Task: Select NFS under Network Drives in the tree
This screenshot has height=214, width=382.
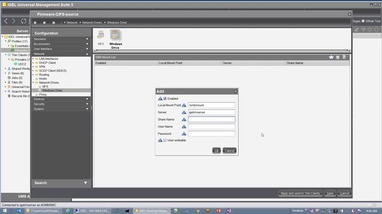Action: 45,86
